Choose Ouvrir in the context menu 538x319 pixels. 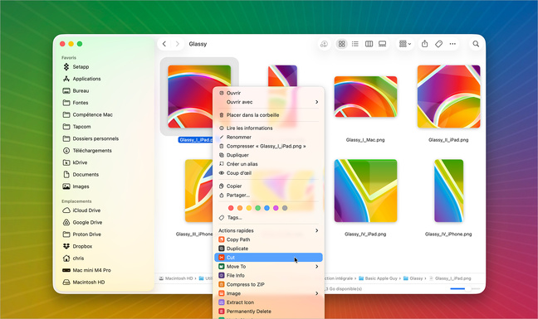coord(268,93)
